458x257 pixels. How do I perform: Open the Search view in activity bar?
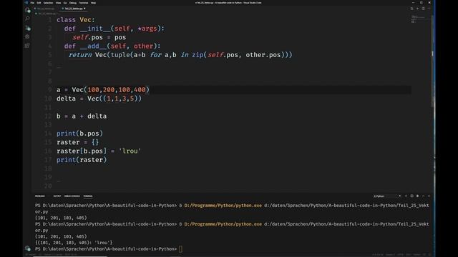[27, 19]
